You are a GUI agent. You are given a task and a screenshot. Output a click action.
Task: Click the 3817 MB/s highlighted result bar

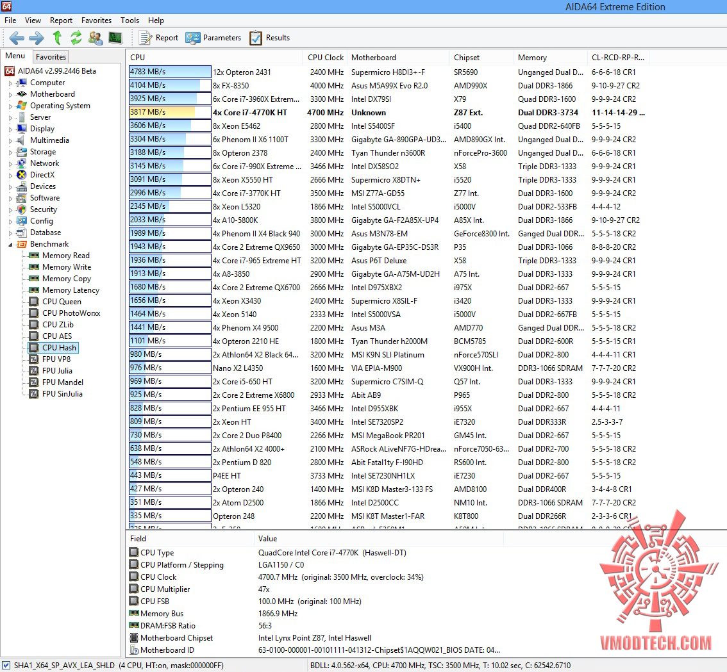(170, 113)
